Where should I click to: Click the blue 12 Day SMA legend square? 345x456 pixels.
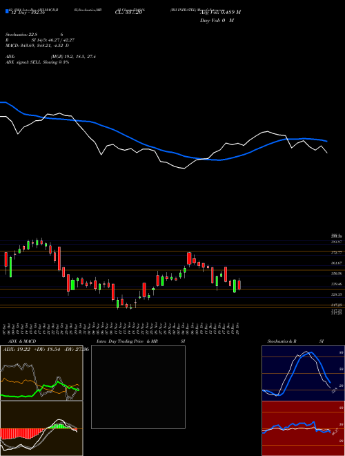(x=8, y=12)
